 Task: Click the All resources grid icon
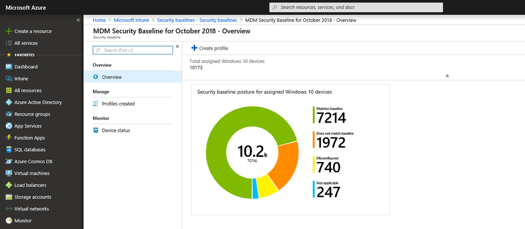click(x=9, y=91)
